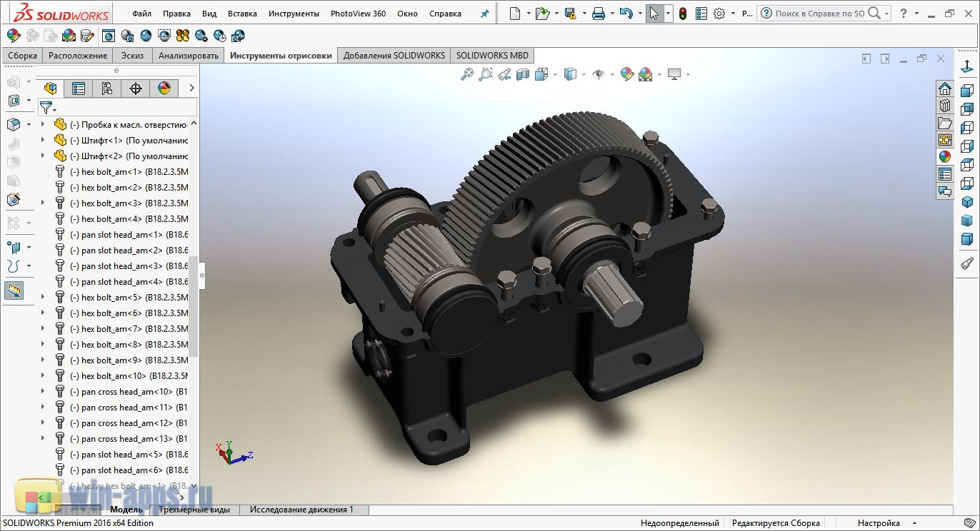Expand the hex bolt_am<3> component
Screen dimensions: 980x531
click(x=43, y=203)
